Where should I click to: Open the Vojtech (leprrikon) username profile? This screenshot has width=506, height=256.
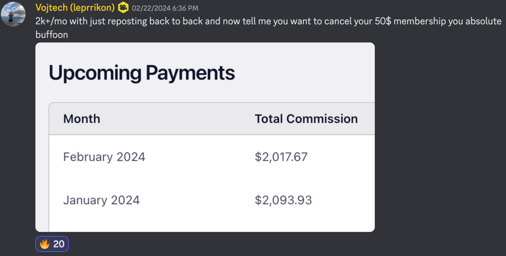click(75, 7)
